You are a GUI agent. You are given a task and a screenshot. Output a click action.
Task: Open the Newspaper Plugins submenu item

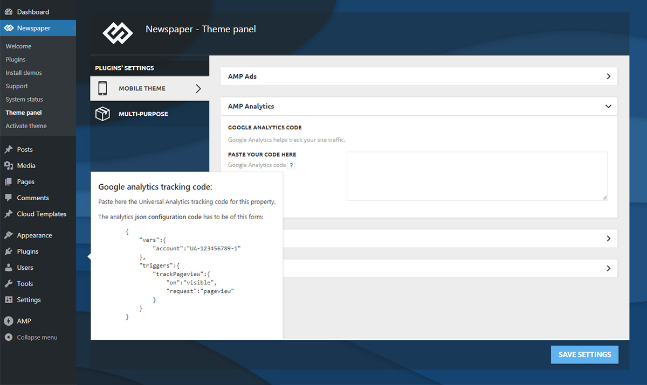[x=16, y=60]
